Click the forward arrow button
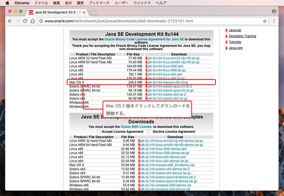The image size is (284, 196). [17, 21]
